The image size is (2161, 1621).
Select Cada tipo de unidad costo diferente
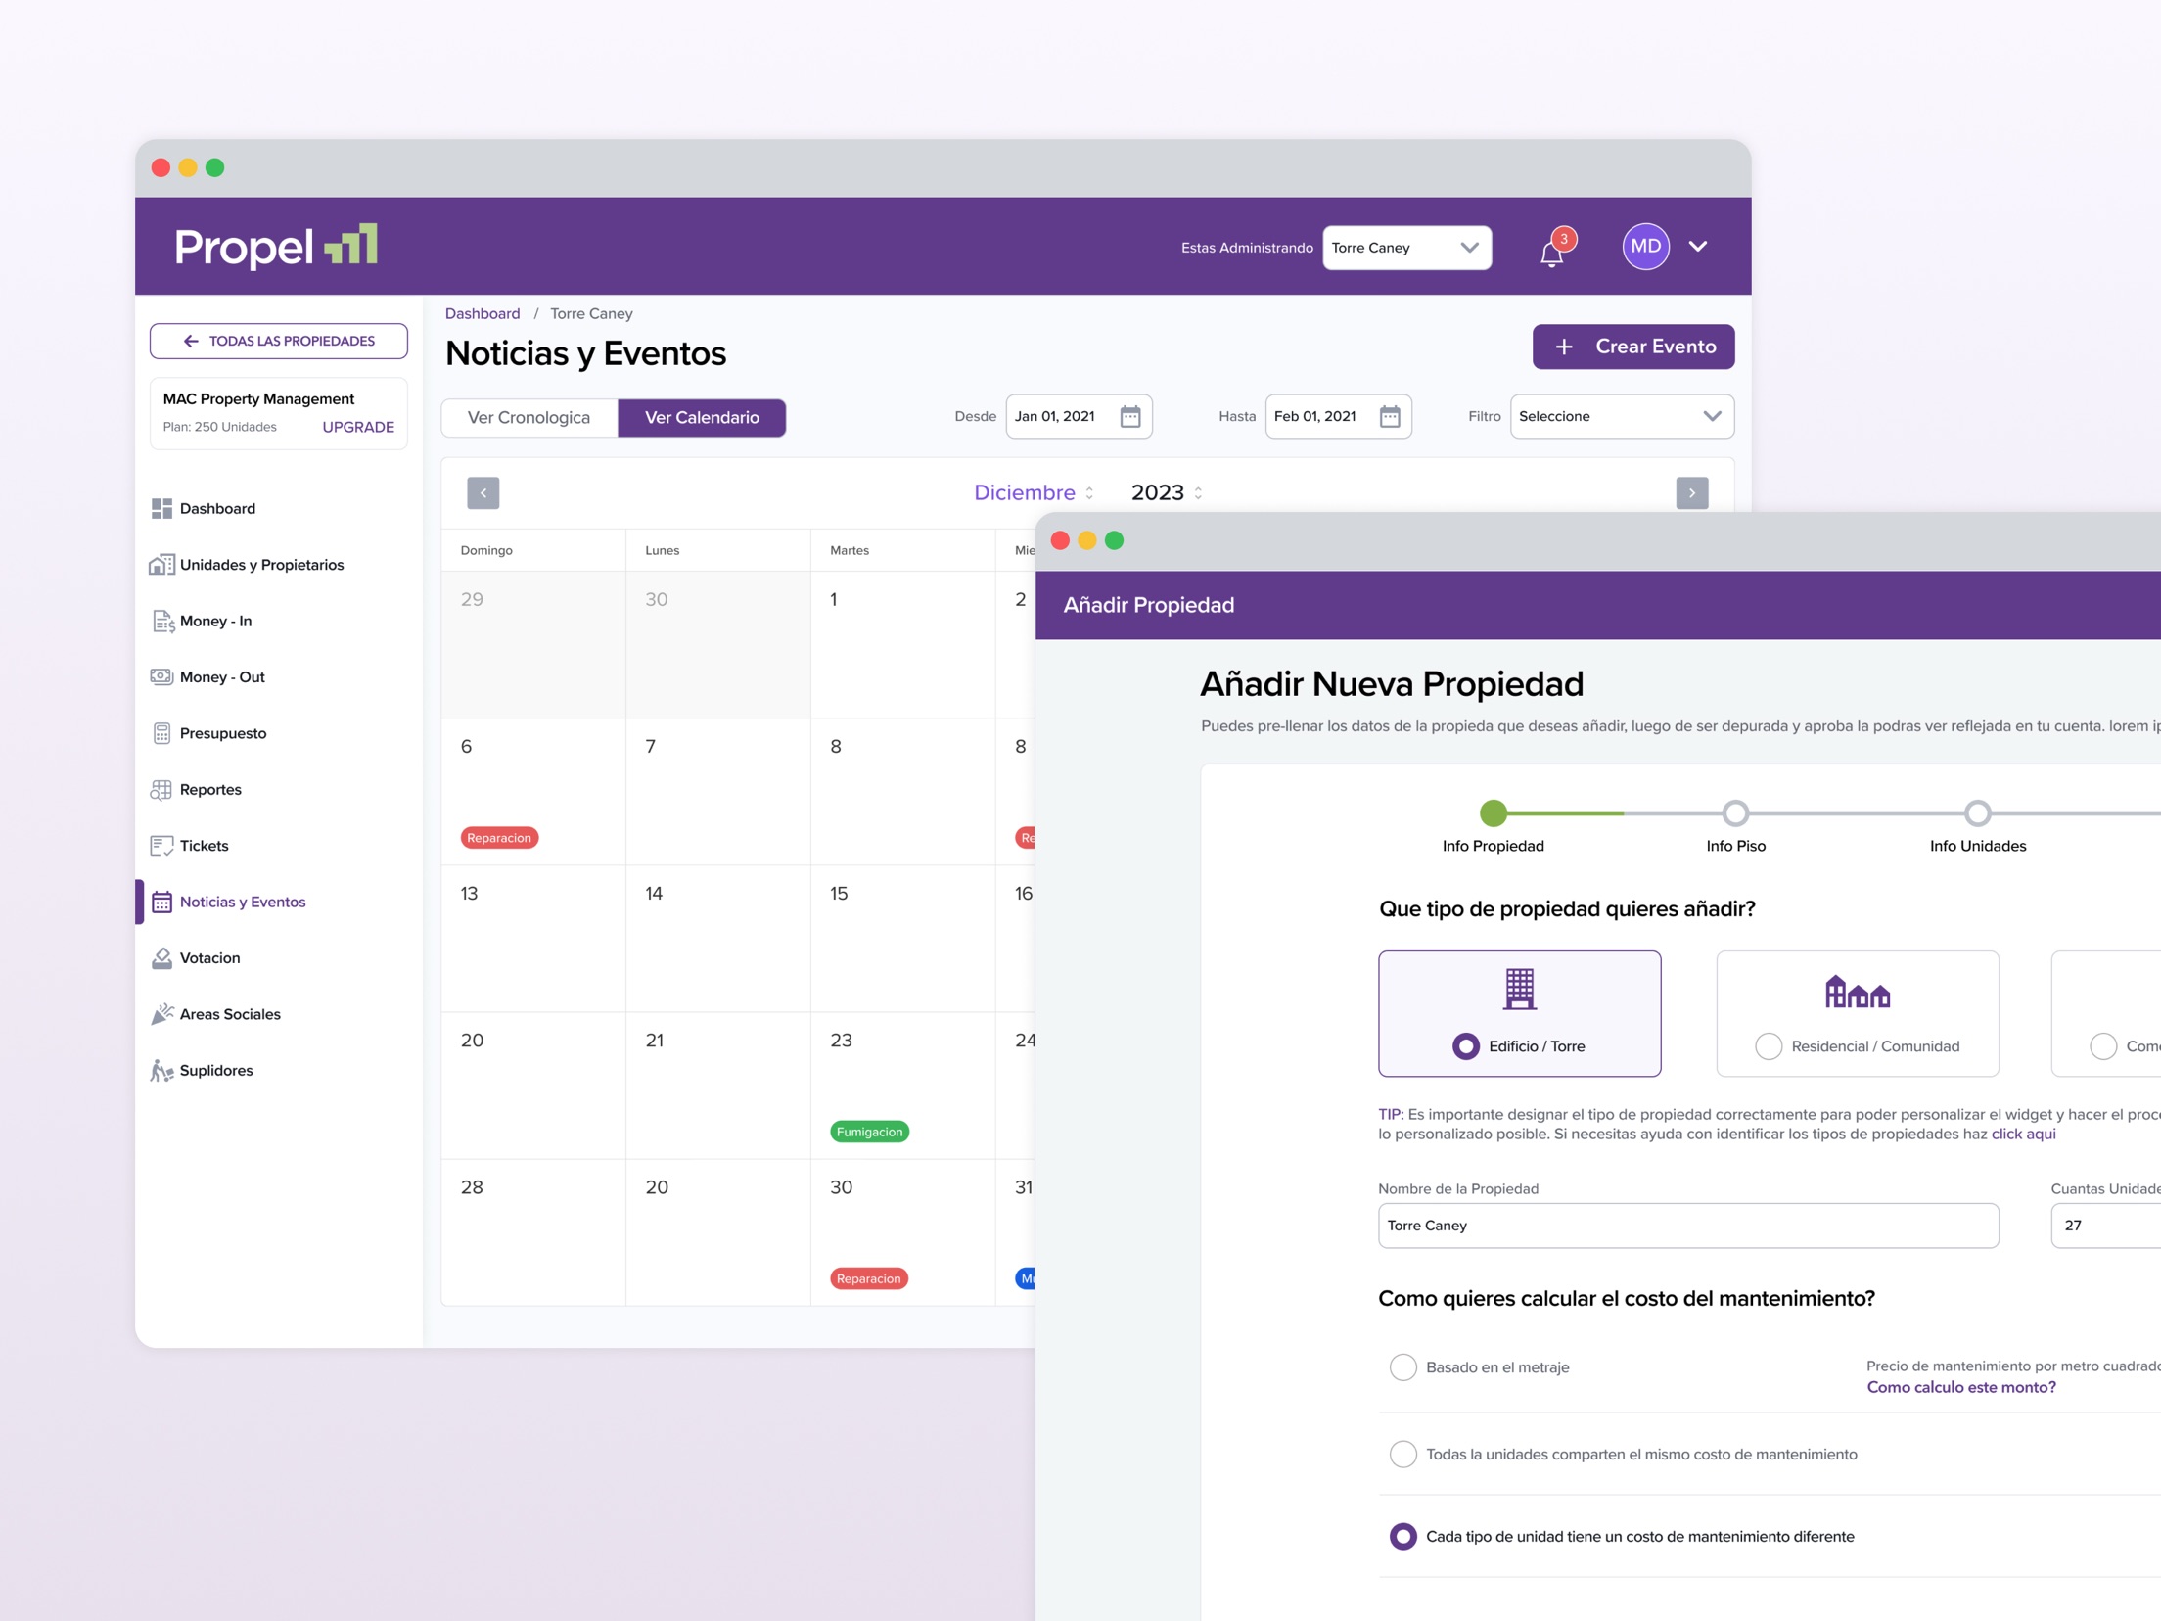[1402, 1537]
